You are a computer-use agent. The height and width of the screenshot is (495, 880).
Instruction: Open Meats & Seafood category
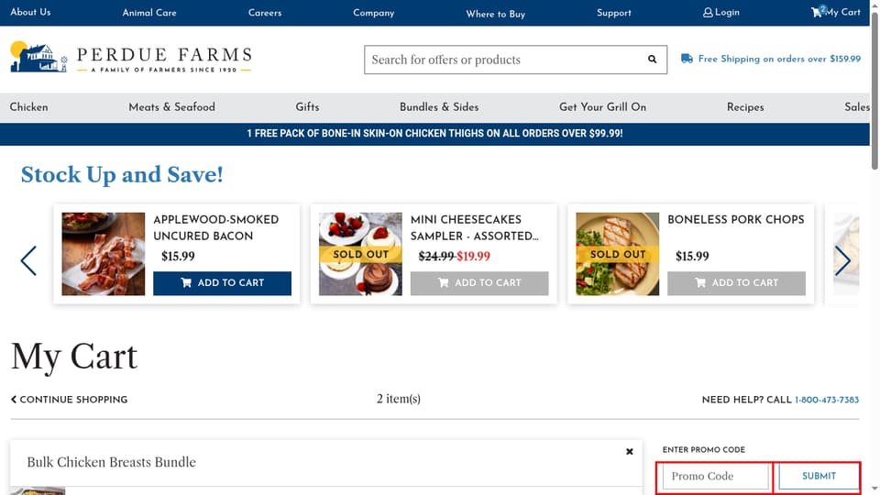pyautogui.click(x=171, y=107)
